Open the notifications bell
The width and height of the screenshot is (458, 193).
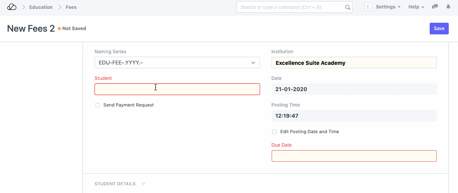[x=448, y=7]
